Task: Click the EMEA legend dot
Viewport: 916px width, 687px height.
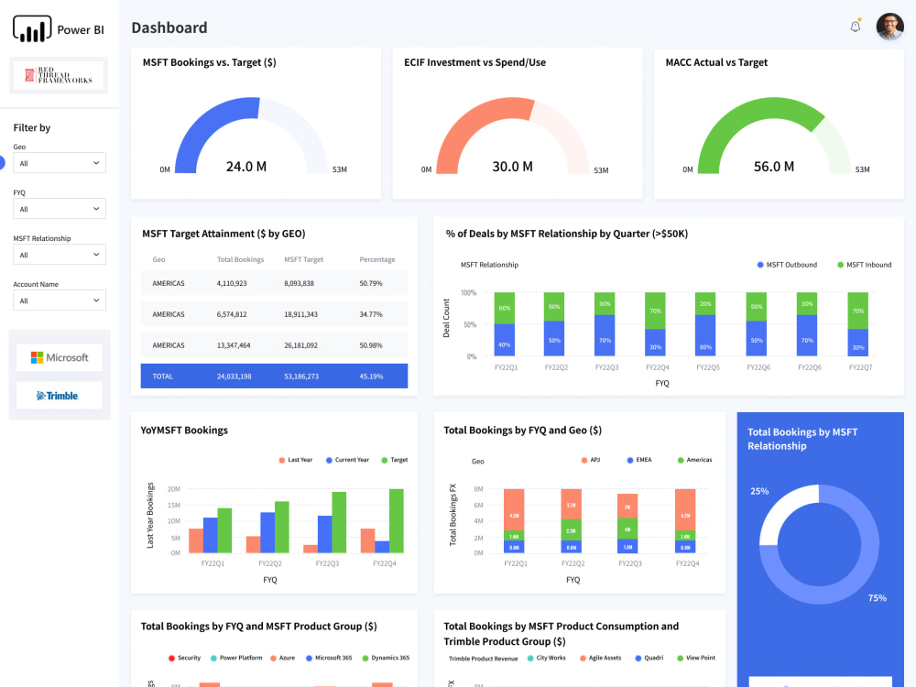Action: tap(630, 460)
